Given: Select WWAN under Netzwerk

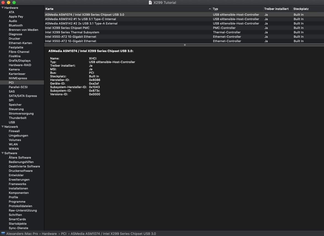Looking at the screenshot, I should pos(14,149).
